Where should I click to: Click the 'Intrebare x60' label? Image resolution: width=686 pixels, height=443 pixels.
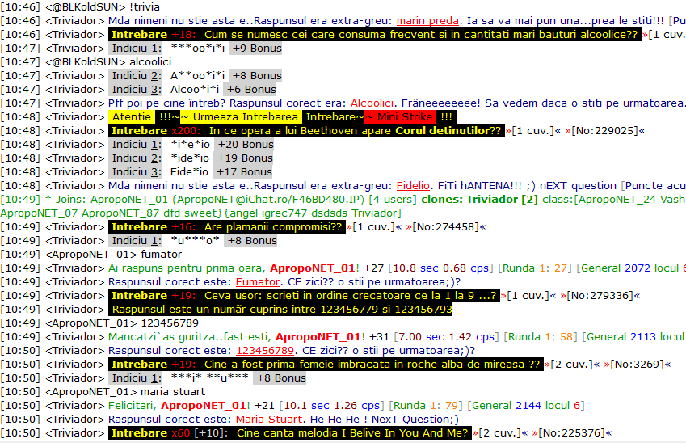[x=151, y=433]
